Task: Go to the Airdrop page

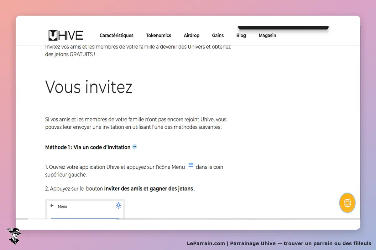Action: pos(192,35)
